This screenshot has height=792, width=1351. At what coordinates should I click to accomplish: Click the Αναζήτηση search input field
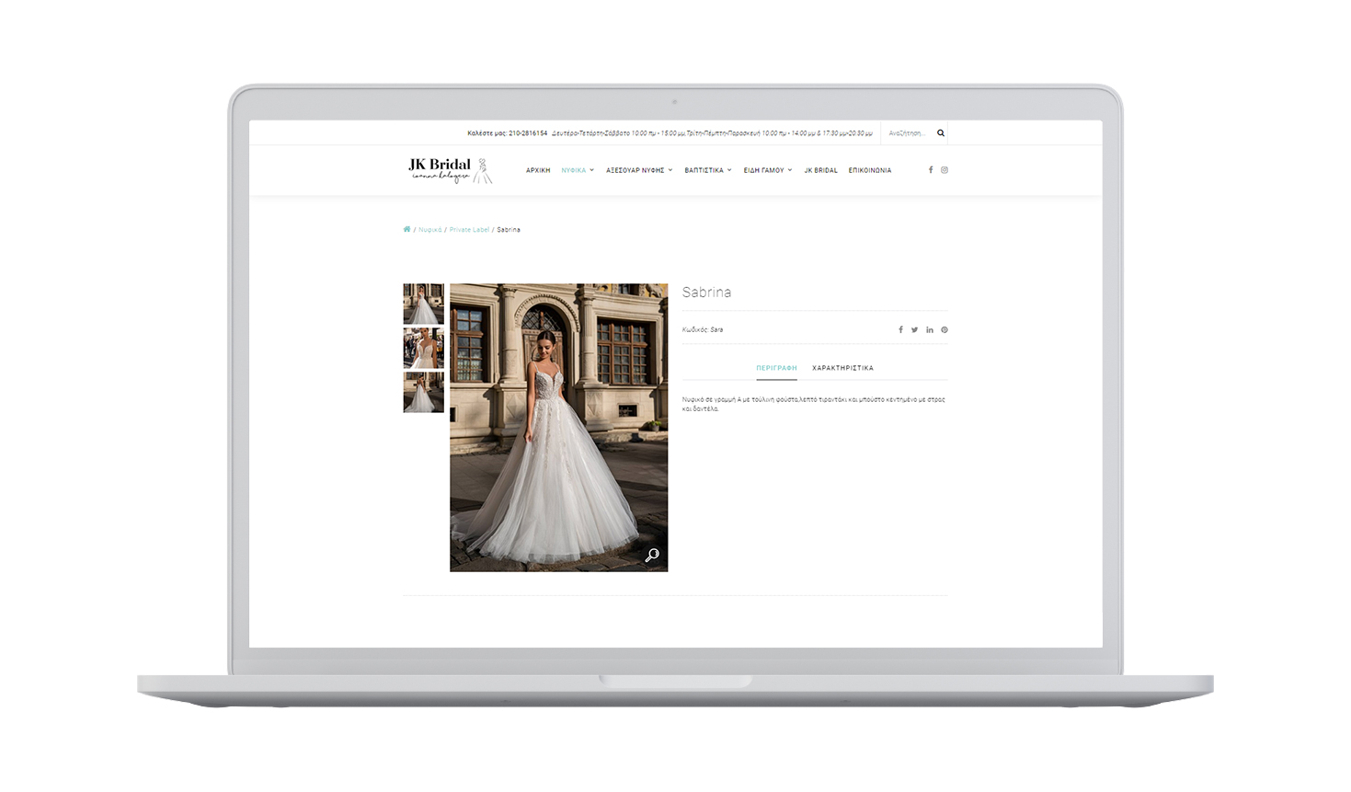tap(906, 133)
